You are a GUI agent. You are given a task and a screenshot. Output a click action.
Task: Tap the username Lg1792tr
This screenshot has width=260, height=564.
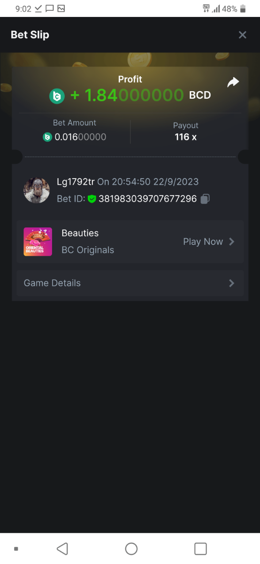point(76,181)
